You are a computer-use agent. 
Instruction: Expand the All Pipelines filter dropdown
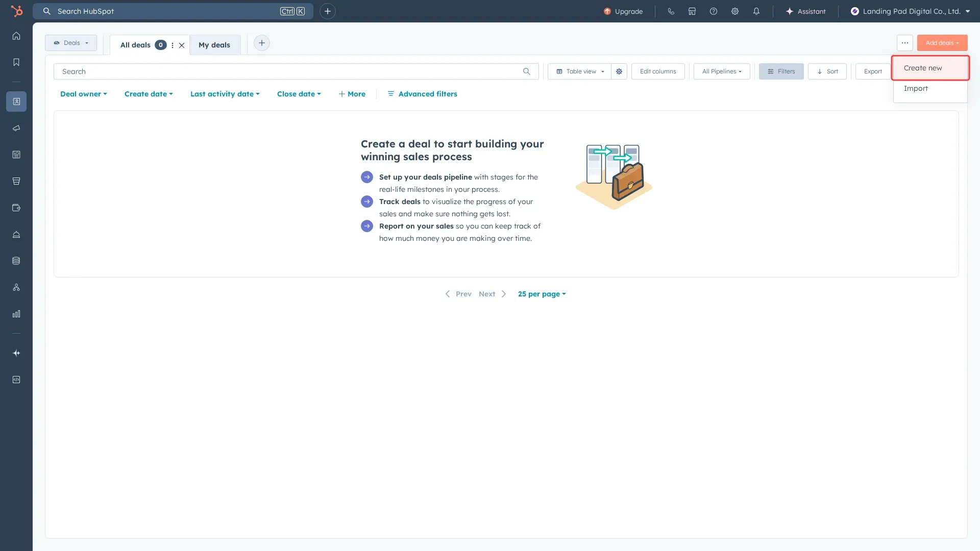click(x=721, y=71)
